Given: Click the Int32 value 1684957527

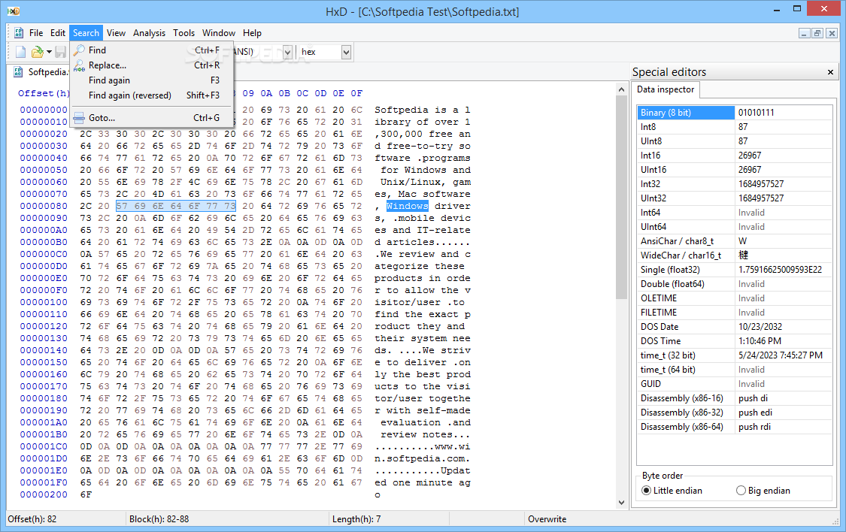Looking at the screenshot, I should 761,184.
